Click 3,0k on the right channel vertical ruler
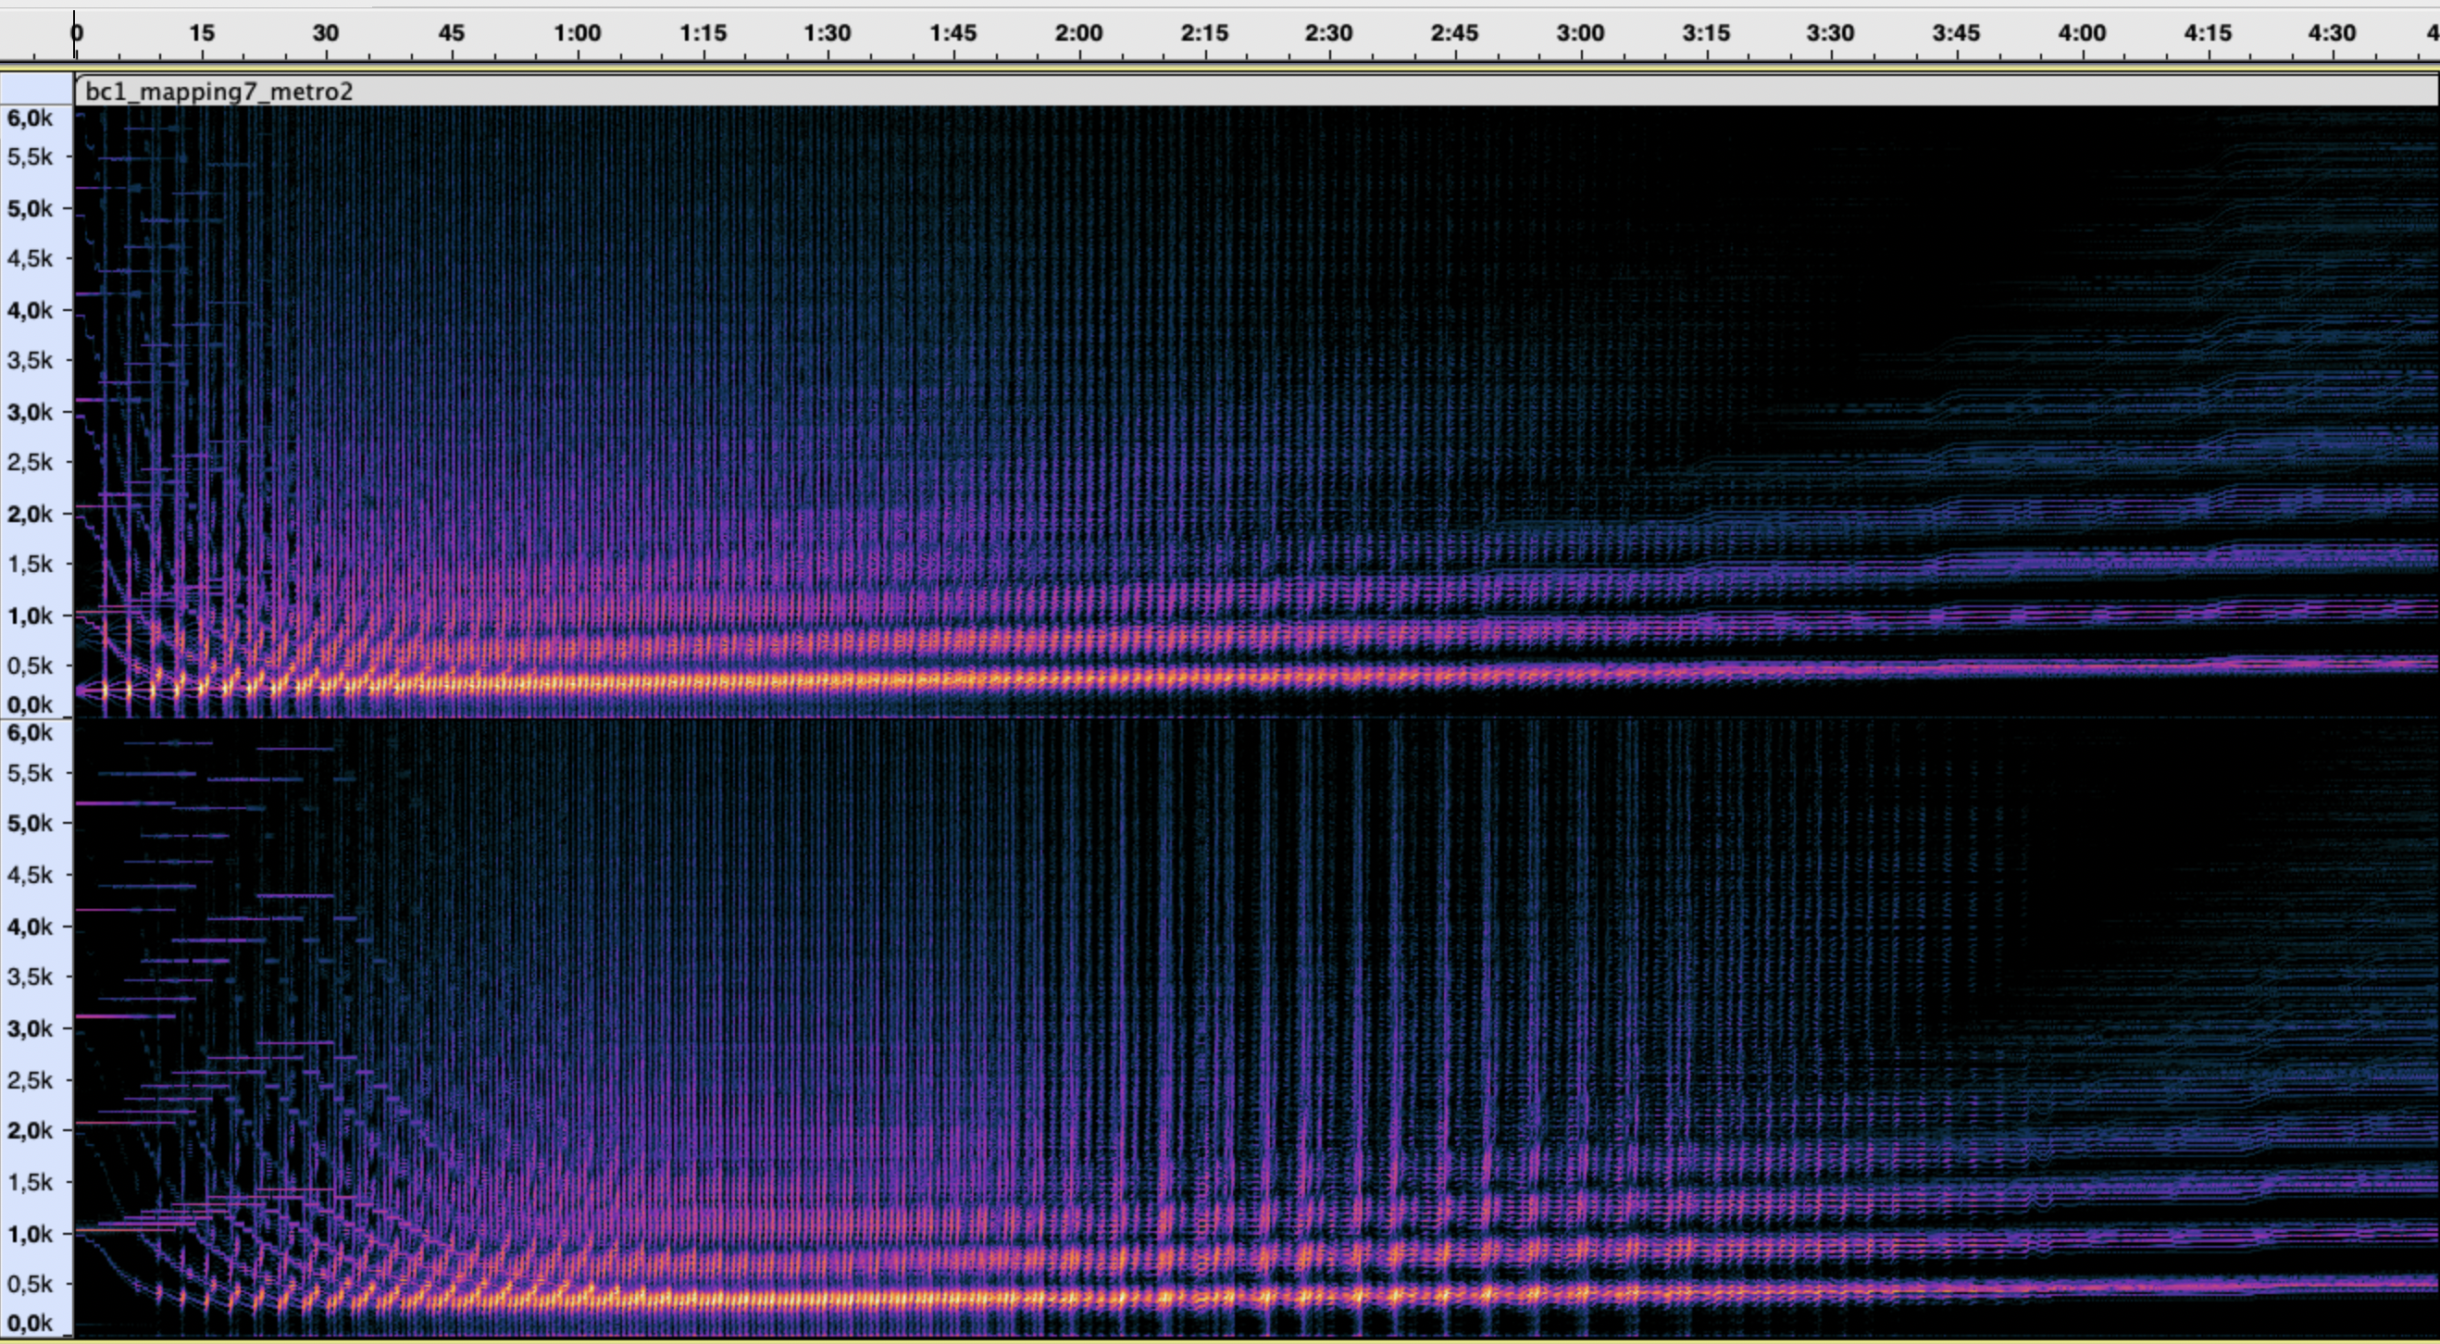Image resolution: width=2440 pixels, height=1344 pixels. tap(30, 1028)
